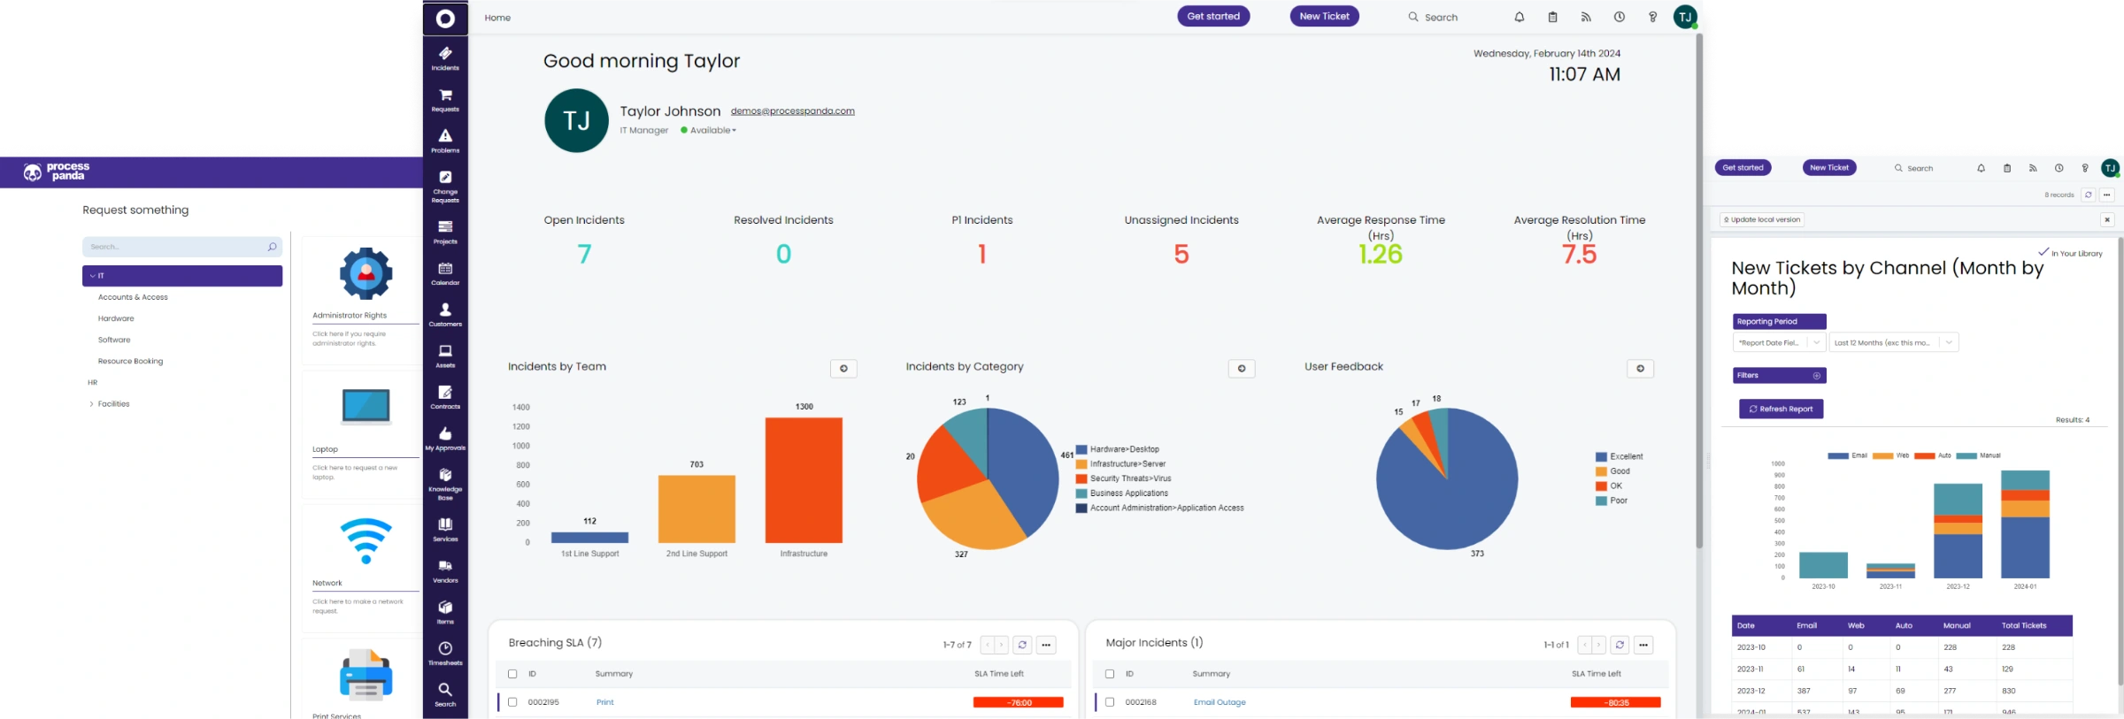The height and width of the screenshot is (719, 2124).
Task: Expand the Filters section with plus icon
Action: pyautogui.click(x=1817, y=376)
